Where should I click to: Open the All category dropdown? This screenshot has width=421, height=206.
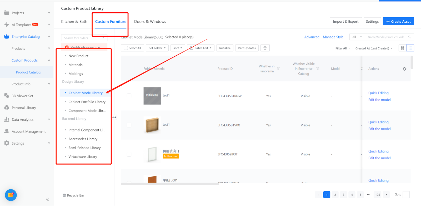point(357,37)
